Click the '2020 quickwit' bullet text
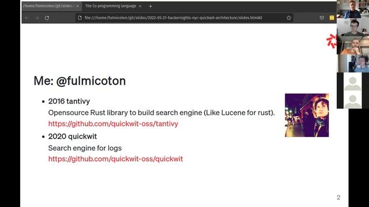Image resolution: width=369 pixels, height=207 pixels. (73, 136)
